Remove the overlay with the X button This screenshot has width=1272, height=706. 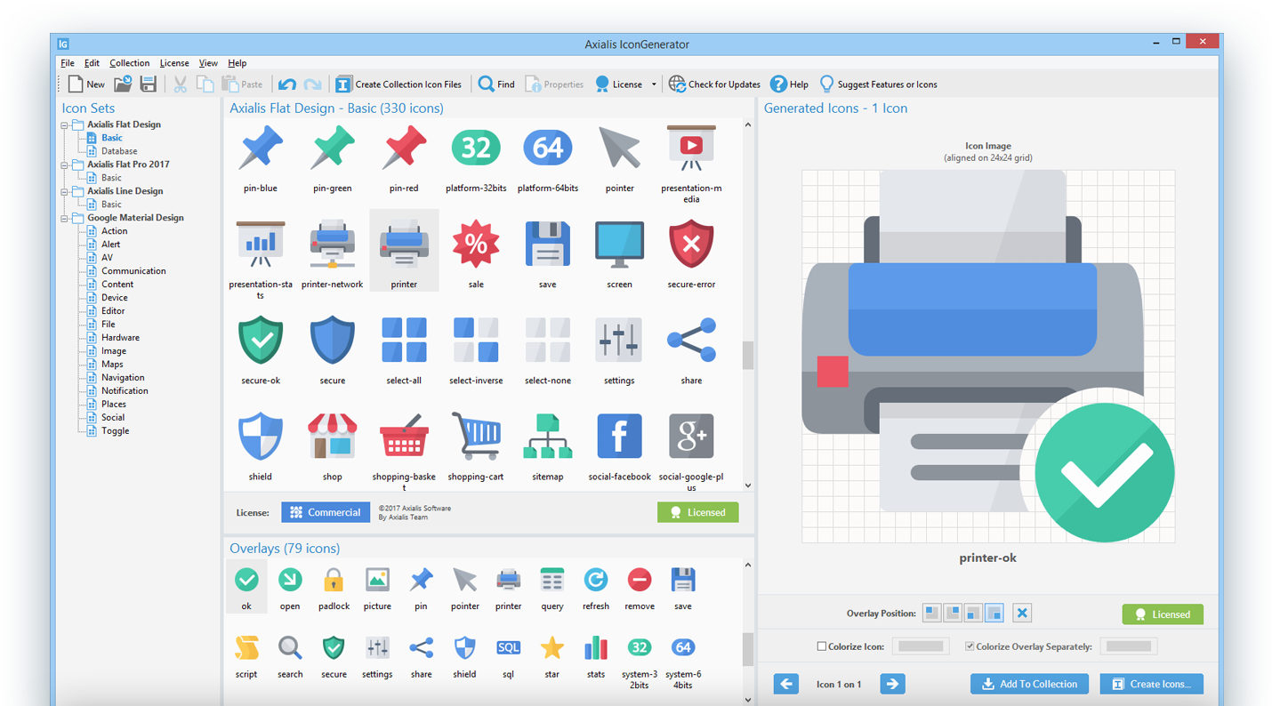1022,614
